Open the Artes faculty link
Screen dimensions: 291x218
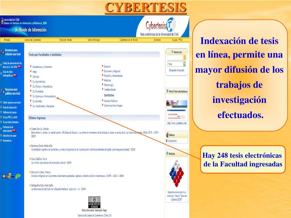click(x=34, y=72)
